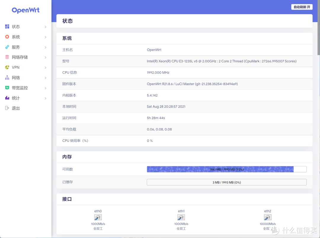The image size is (320, 238).
Task: Click the eth2 interface port icon
Action: click(x=268, y=217)
